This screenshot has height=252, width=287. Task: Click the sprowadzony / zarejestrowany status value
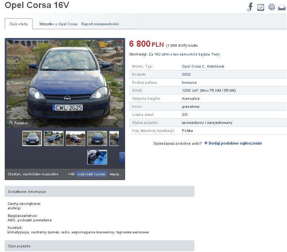point(207,123)
